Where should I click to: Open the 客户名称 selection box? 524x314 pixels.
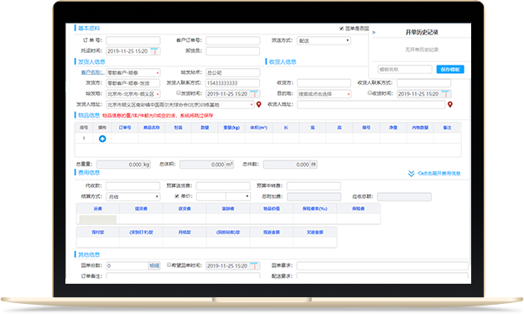click(133, 73)
